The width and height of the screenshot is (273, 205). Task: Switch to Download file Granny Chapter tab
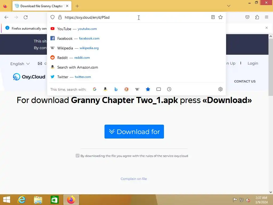tap(42, 6)
